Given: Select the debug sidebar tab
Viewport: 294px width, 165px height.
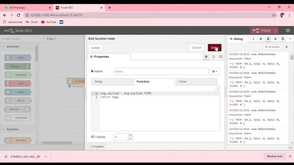Looking at the screenshot, I should point(237,39).
